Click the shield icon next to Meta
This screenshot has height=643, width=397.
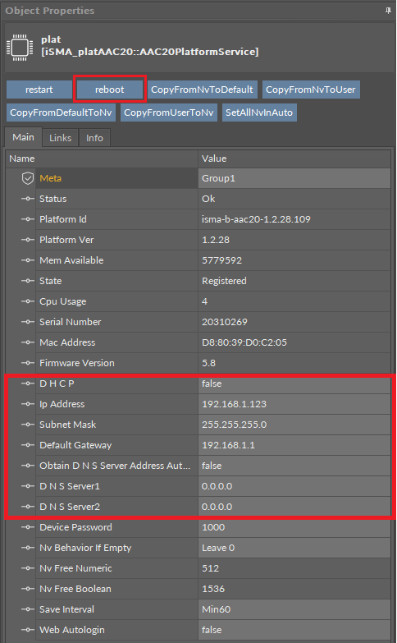pos(27,178)
